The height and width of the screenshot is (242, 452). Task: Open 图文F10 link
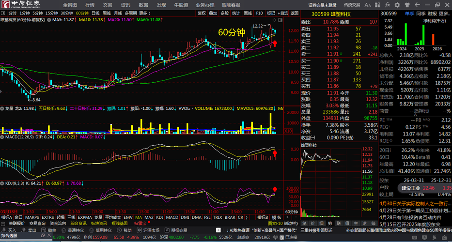pyautogui.click(x=275, y=223)
